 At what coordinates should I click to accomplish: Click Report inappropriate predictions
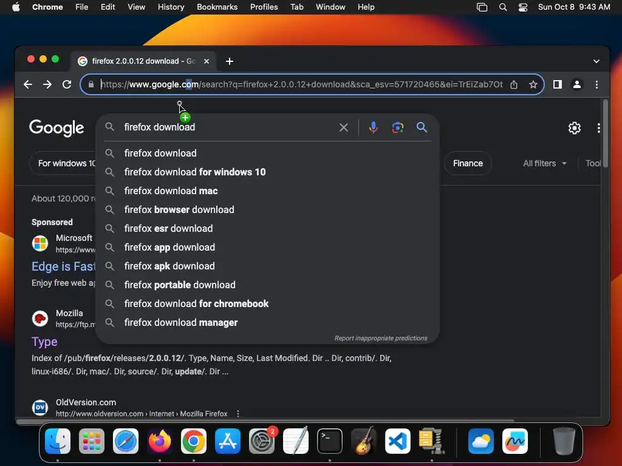point(381,338)
